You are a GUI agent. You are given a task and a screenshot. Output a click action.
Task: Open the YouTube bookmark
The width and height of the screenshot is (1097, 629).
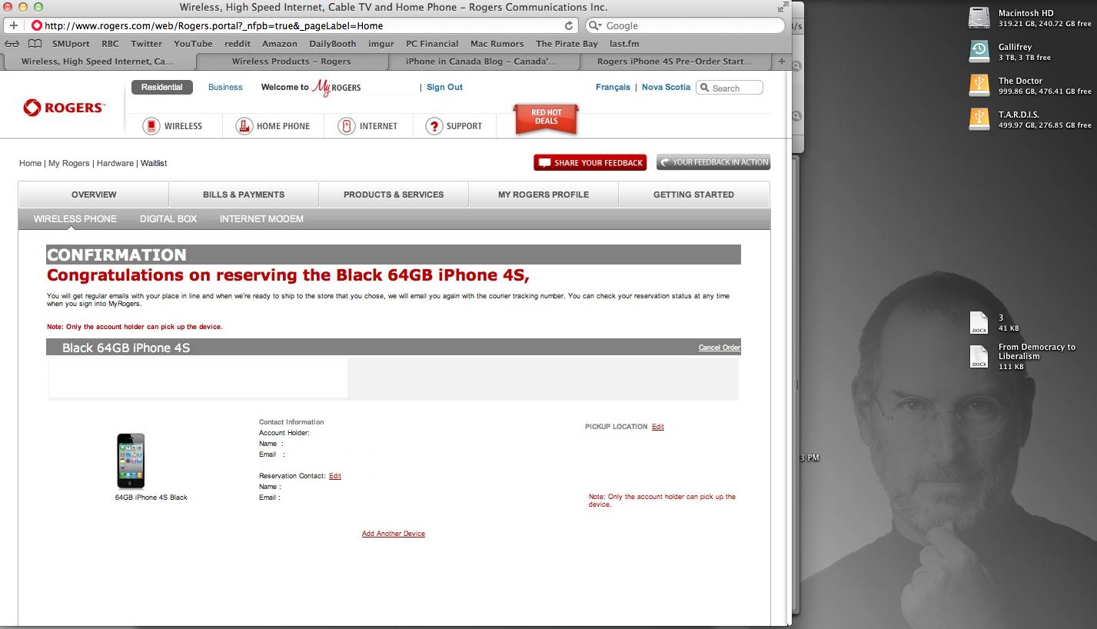click(x=193, y=44)
